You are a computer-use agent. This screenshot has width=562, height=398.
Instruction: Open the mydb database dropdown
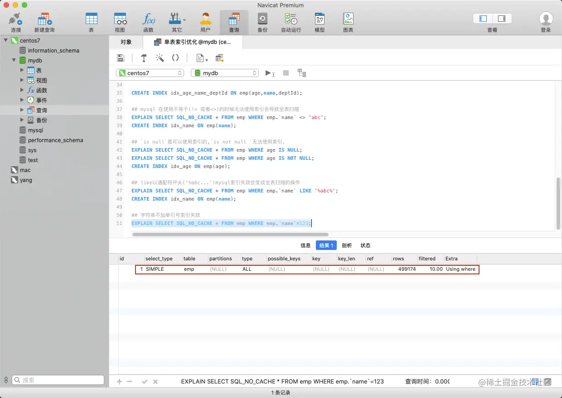[x=225, y=73]
